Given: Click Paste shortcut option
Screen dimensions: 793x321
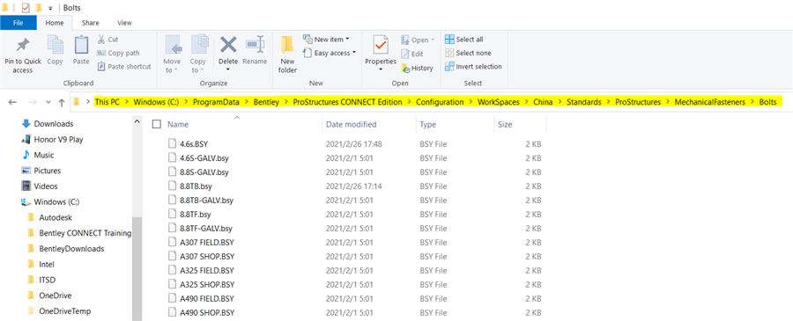Looking at the screenshot, I should coord(124,67).
